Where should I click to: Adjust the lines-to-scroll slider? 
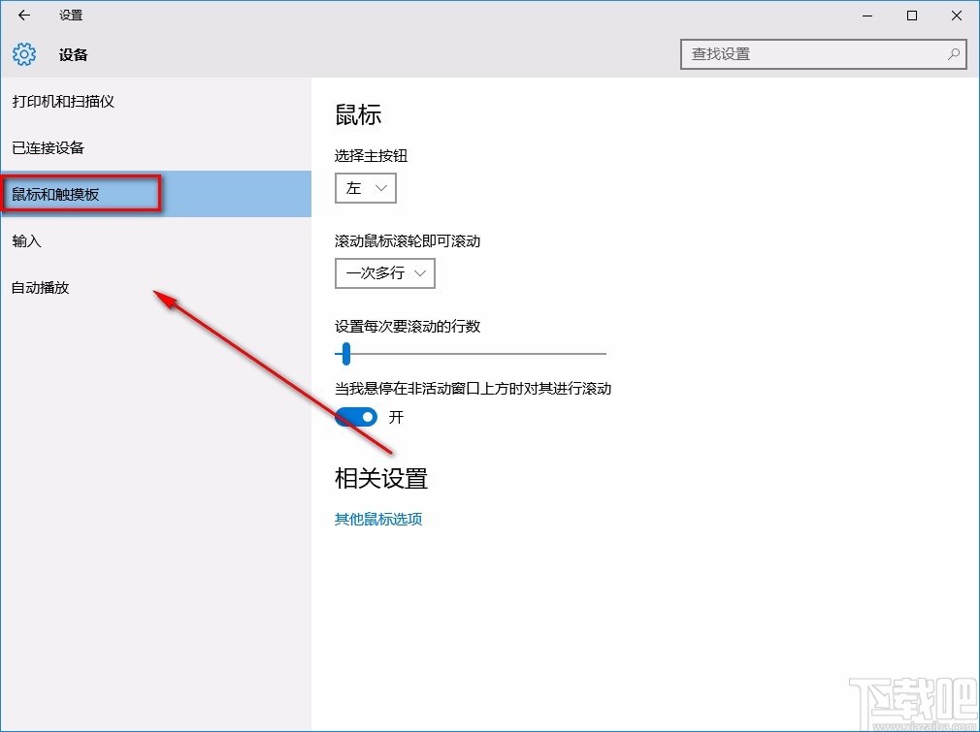(345, 354)
